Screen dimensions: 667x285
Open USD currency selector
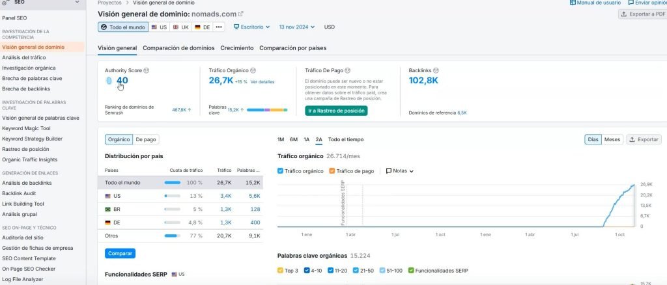329,27
